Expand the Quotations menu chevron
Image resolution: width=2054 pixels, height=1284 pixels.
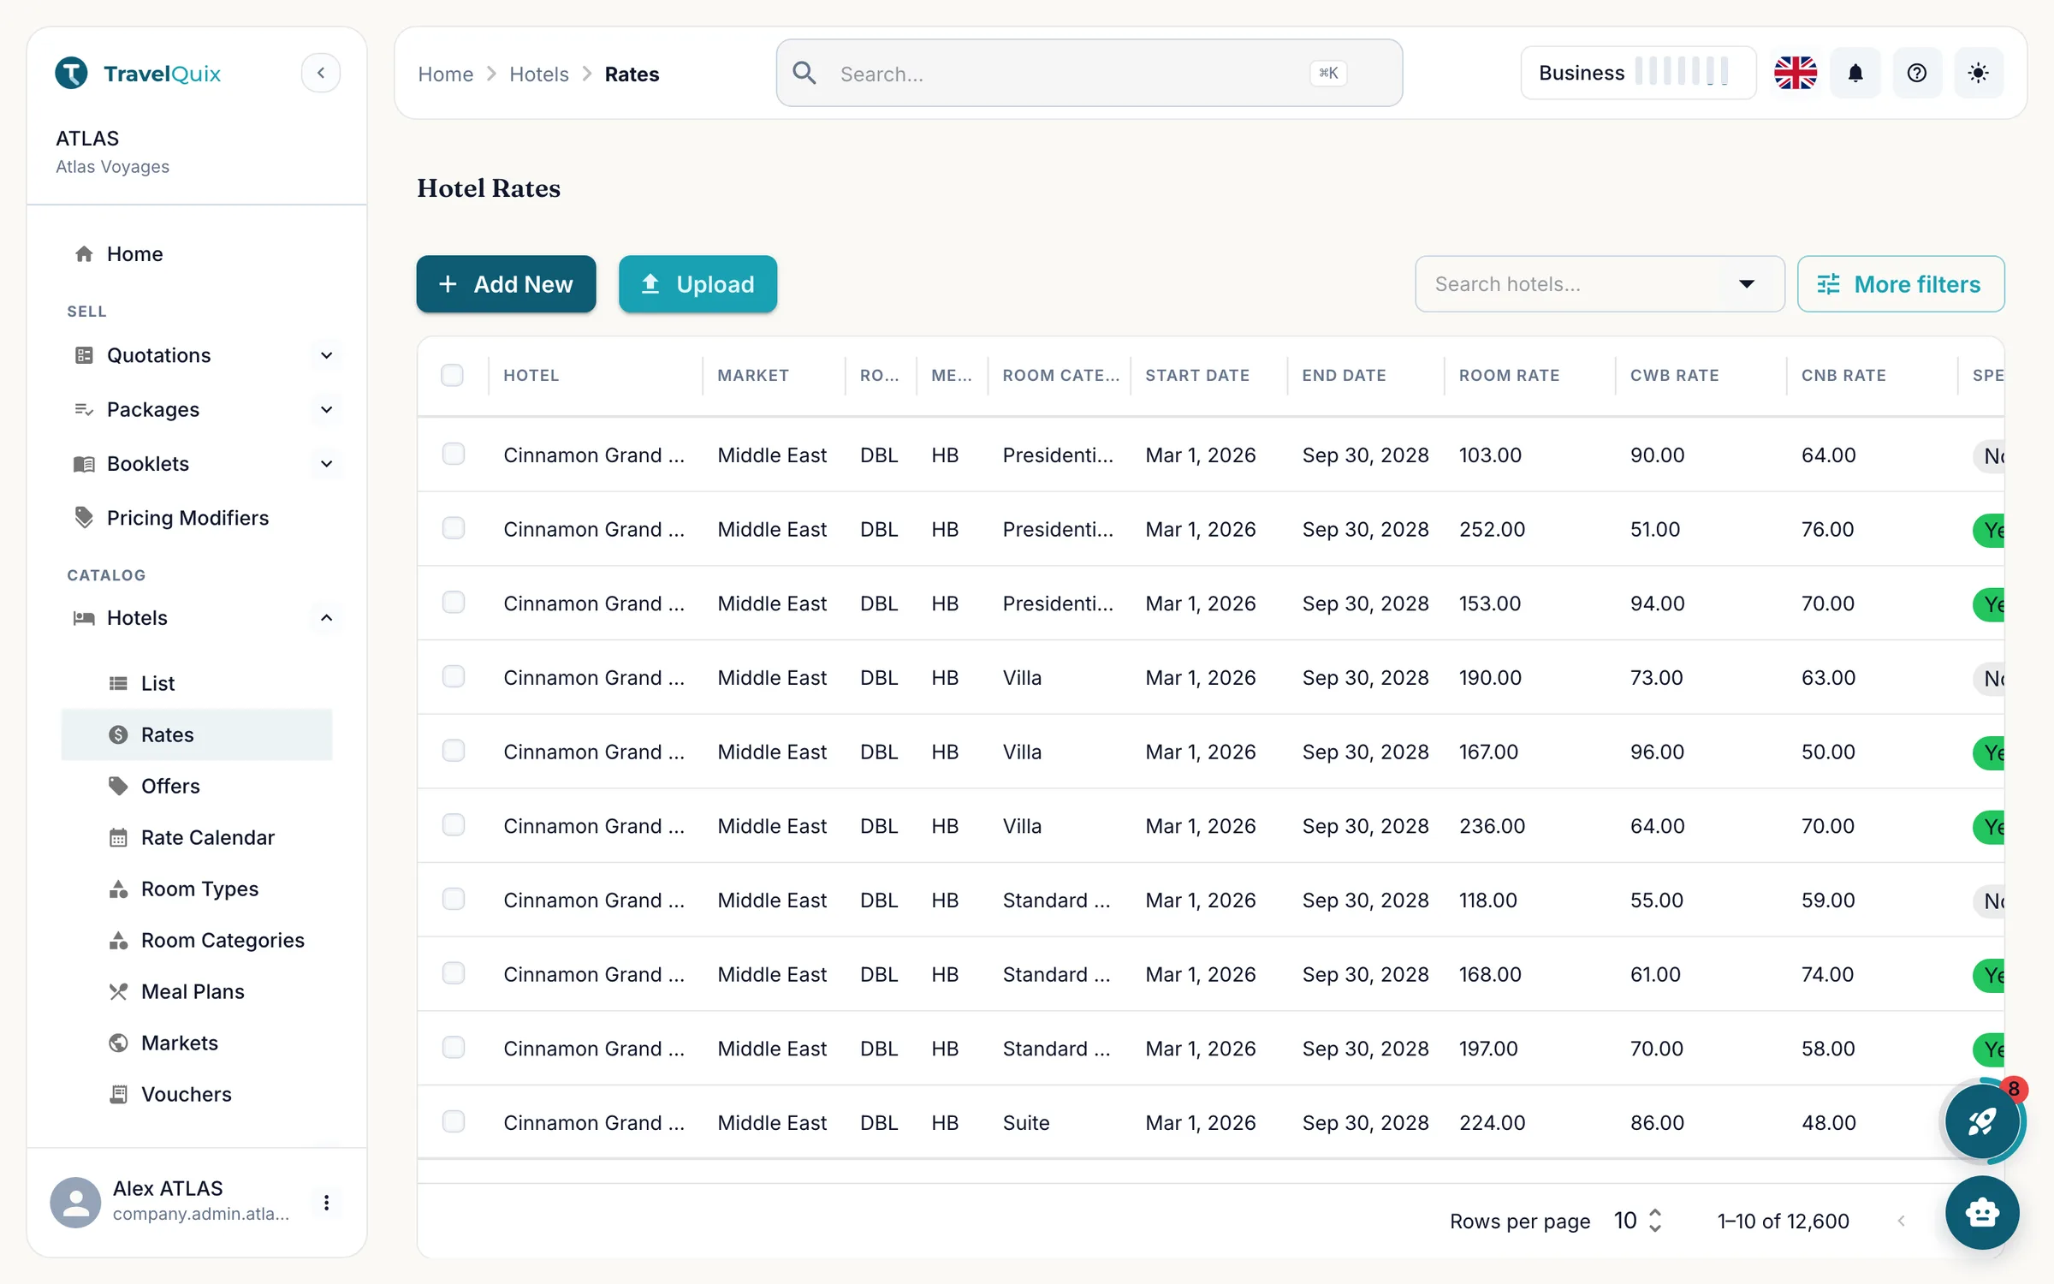(326, 355)
